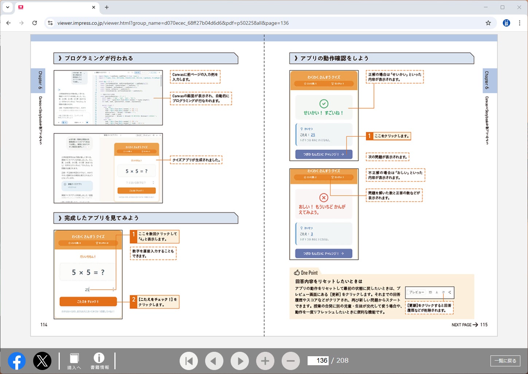Click the callout ここをクリックします。
This screenshot has height=374, width=528.
coord(388,136)
